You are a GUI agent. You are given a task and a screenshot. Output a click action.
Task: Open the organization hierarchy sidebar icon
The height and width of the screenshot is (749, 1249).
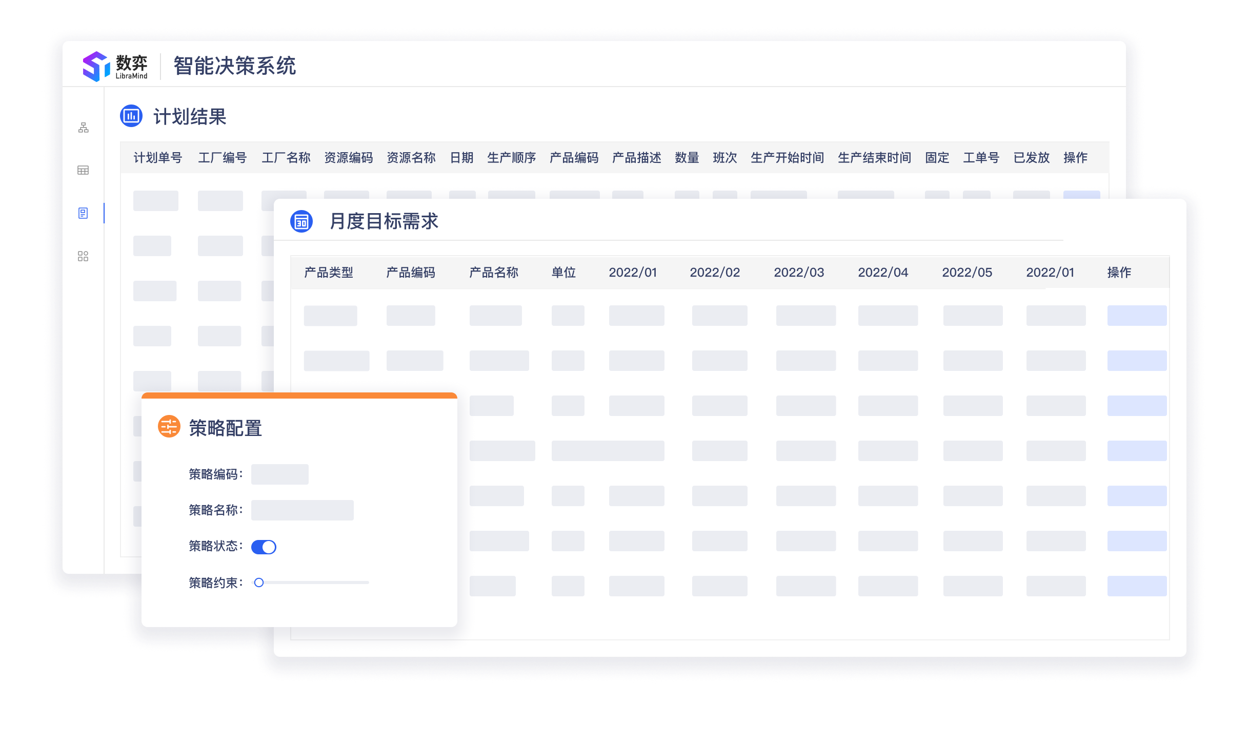[x=83, y=128]
